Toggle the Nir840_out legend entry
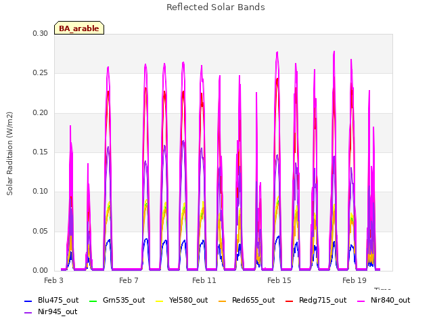433x325 pixels. [x=384, y=301]
